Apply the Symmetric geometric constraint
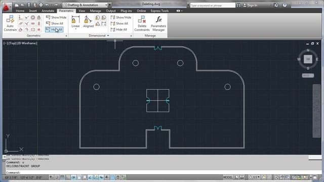The height and width of the screenshot is (182, 324). (33, 29)
